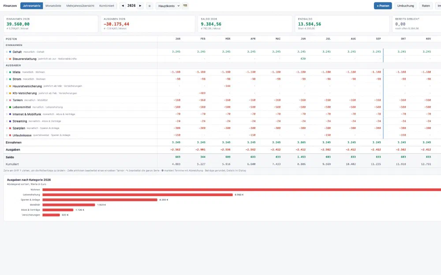Click the Abos & Verträge chart bar

point(58,210)
